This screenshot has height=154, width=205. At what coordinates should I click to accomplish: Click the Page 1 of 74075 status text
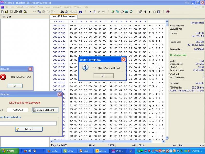click(x=59, y=145)
